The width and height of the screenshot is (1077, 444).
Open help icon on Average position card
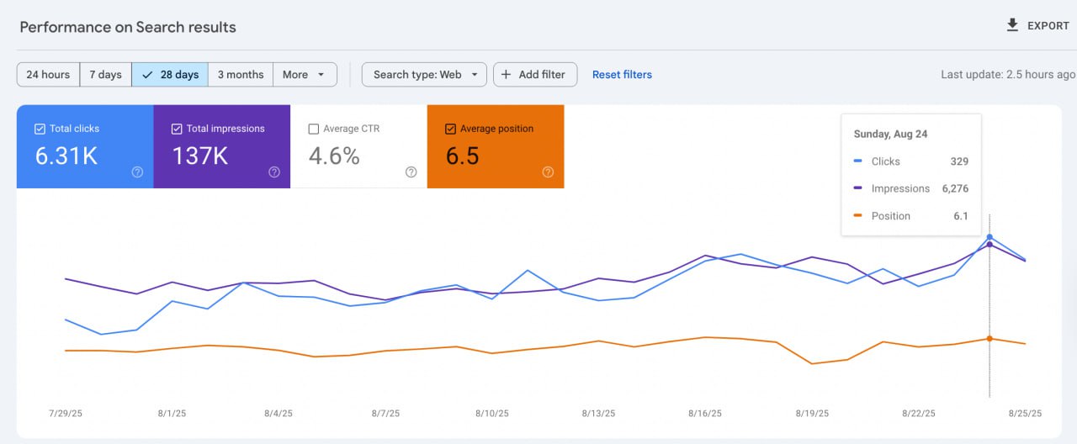(x=548, y=172)
